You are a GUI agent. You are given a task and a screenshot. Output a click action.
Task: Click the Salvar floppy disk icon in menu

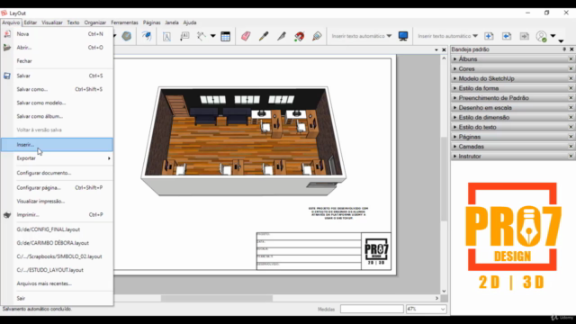pyautogui.click(x=7, y=76)
